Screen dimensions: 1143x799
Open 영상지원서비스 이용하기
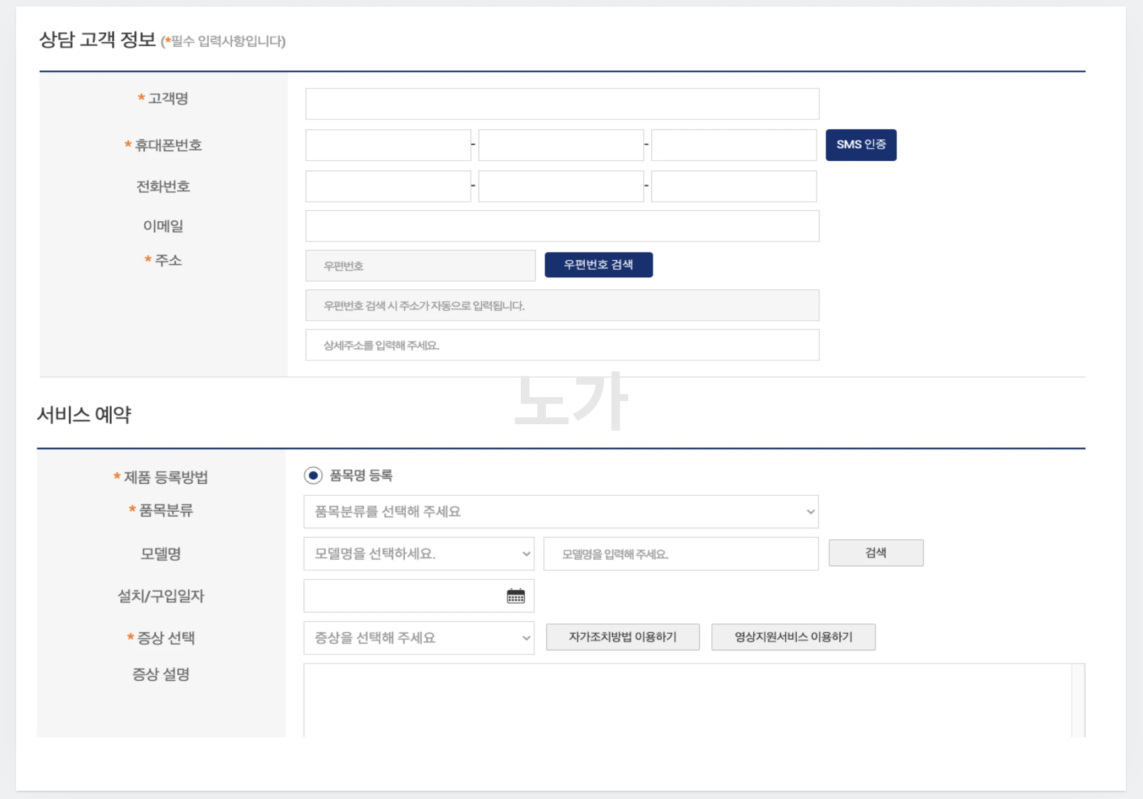tap(793, 637)
